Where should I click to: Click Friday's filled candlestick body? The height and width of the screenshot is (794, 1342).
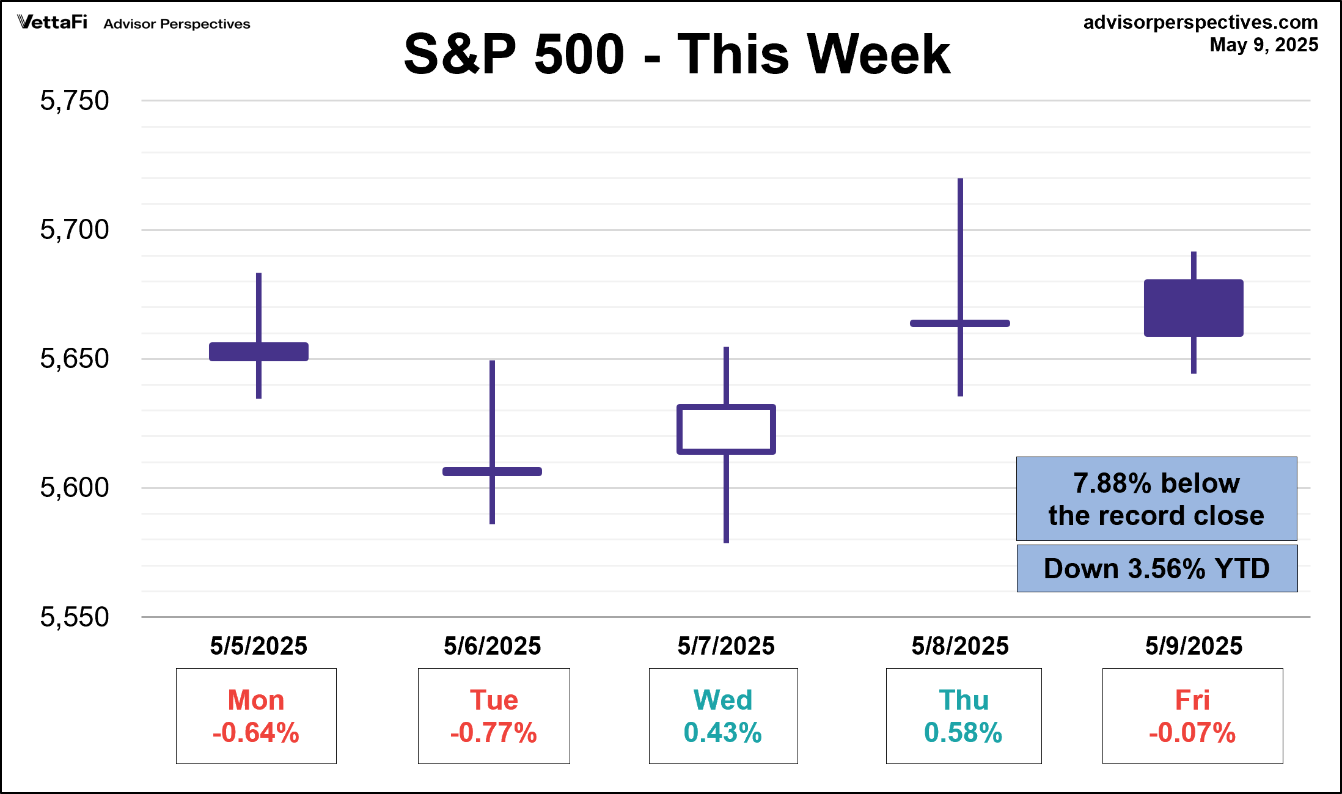(x=1193, y=308)
